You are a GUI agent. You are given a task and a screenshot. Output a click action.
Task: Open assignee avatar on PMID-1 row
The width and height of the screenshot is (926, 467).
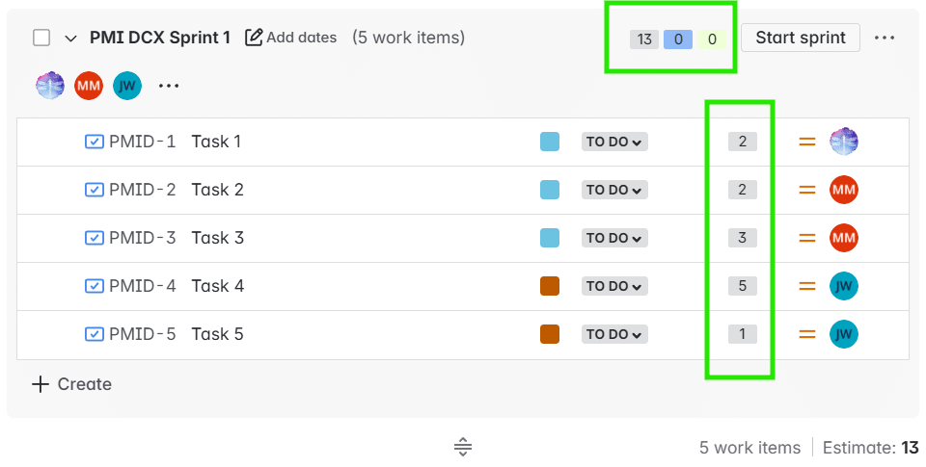[x=844, y=142]
